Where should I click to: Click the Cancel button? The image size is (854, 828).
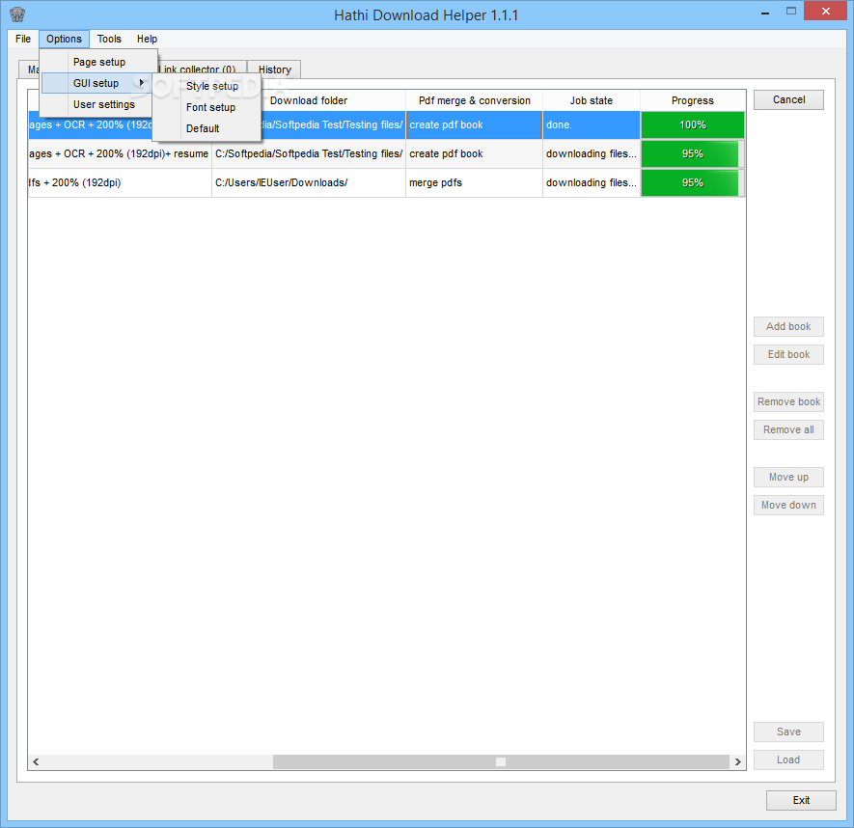[788, 99]
